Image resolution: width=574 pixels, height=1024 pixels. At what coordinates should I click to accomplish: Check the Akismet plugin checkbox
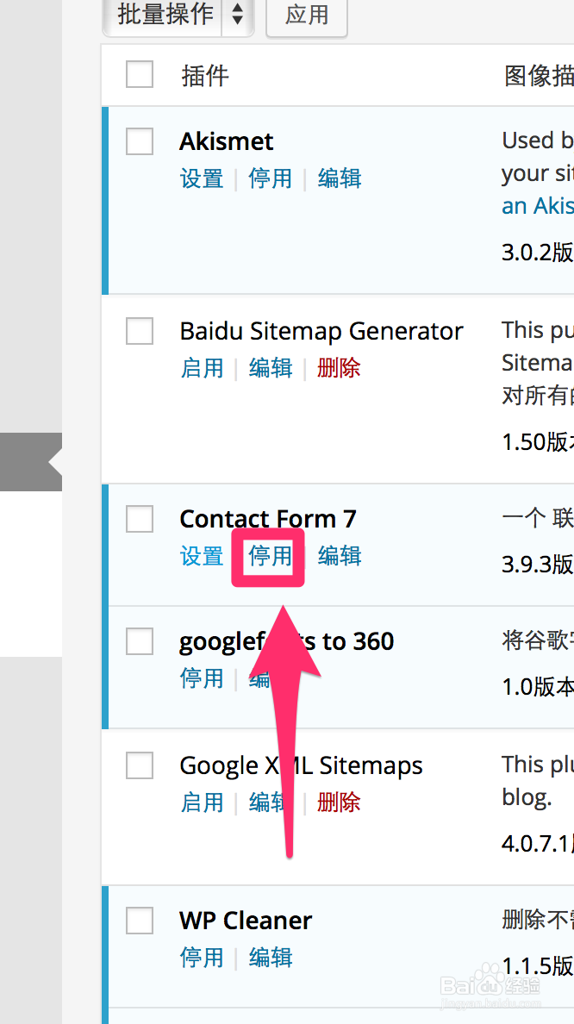(x=140, y=141)
